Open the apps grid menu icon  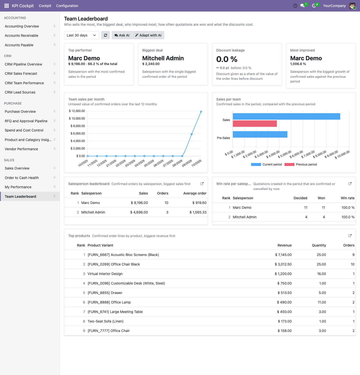(7, 6)
